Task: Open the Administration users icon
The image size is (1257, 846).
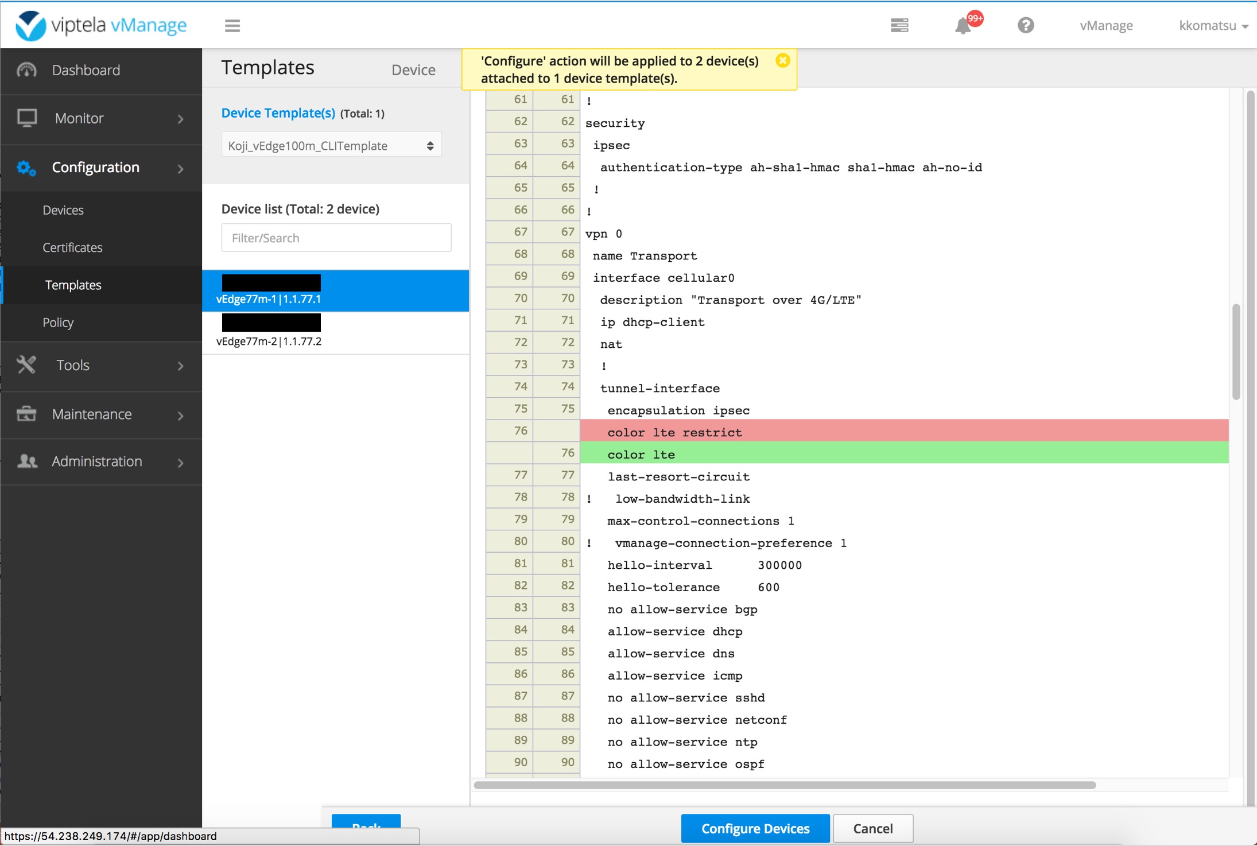Action: point(26,461)
